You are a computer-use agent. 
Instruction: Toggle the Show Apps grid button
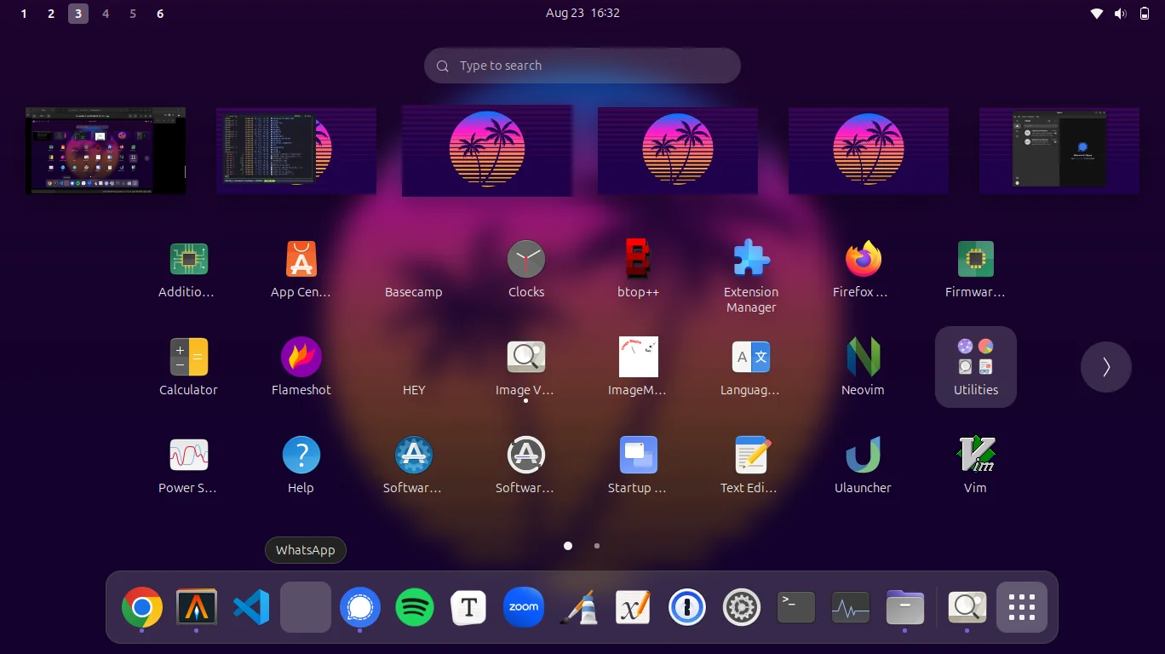point(1021,607)
